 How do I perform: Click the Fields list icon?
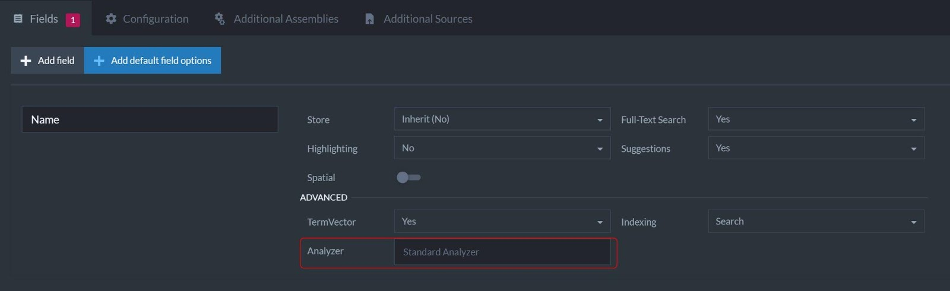point(18,19)
